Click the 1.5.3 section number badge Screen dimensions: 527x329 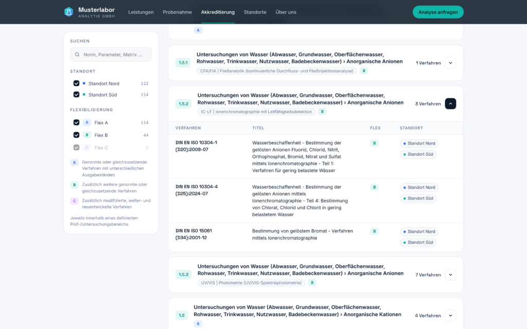click(x=184, y=275)
